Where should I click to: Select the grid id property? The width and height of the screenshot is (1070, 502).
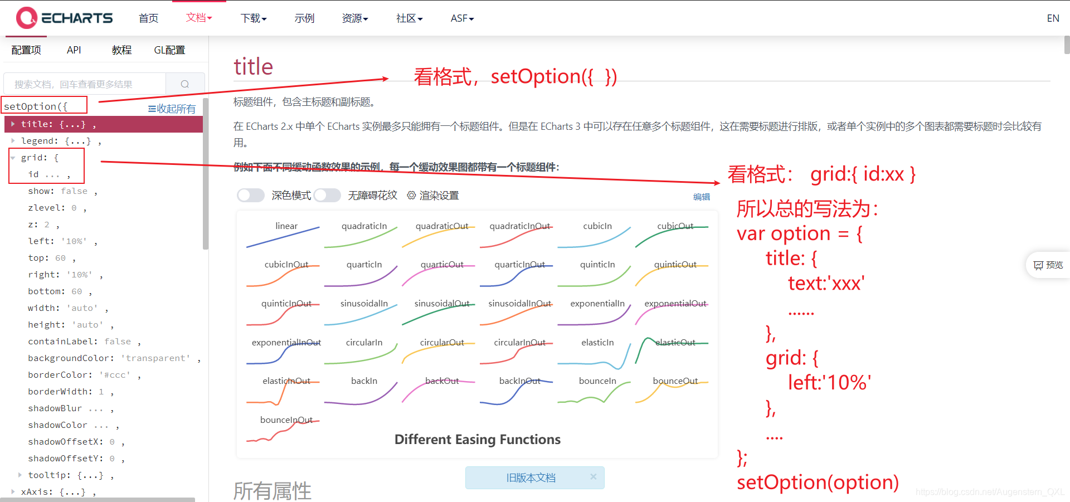[x=49, y=174]
